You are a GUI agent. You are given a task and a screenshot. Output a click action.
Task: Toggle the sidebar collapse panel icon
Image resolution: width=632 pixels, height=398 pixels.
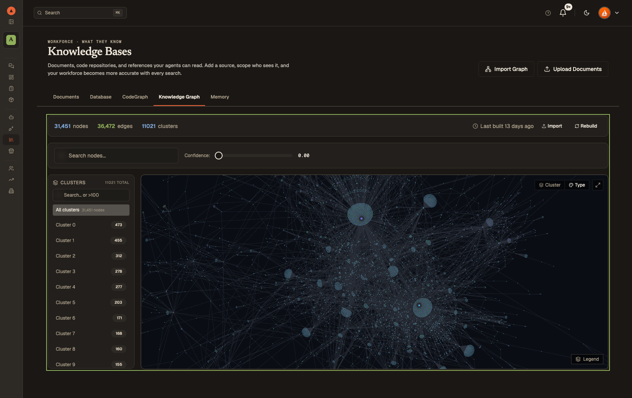[11, 22]
